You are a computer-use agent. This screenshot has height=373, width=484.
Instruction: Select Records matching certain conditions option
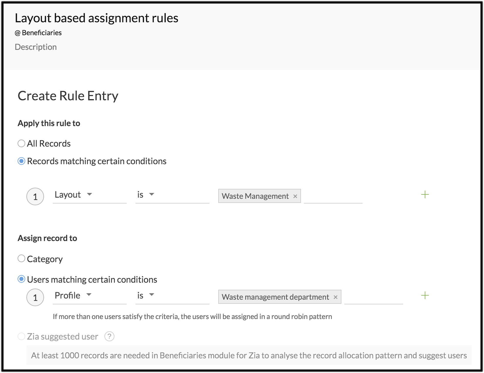[21, 161]
